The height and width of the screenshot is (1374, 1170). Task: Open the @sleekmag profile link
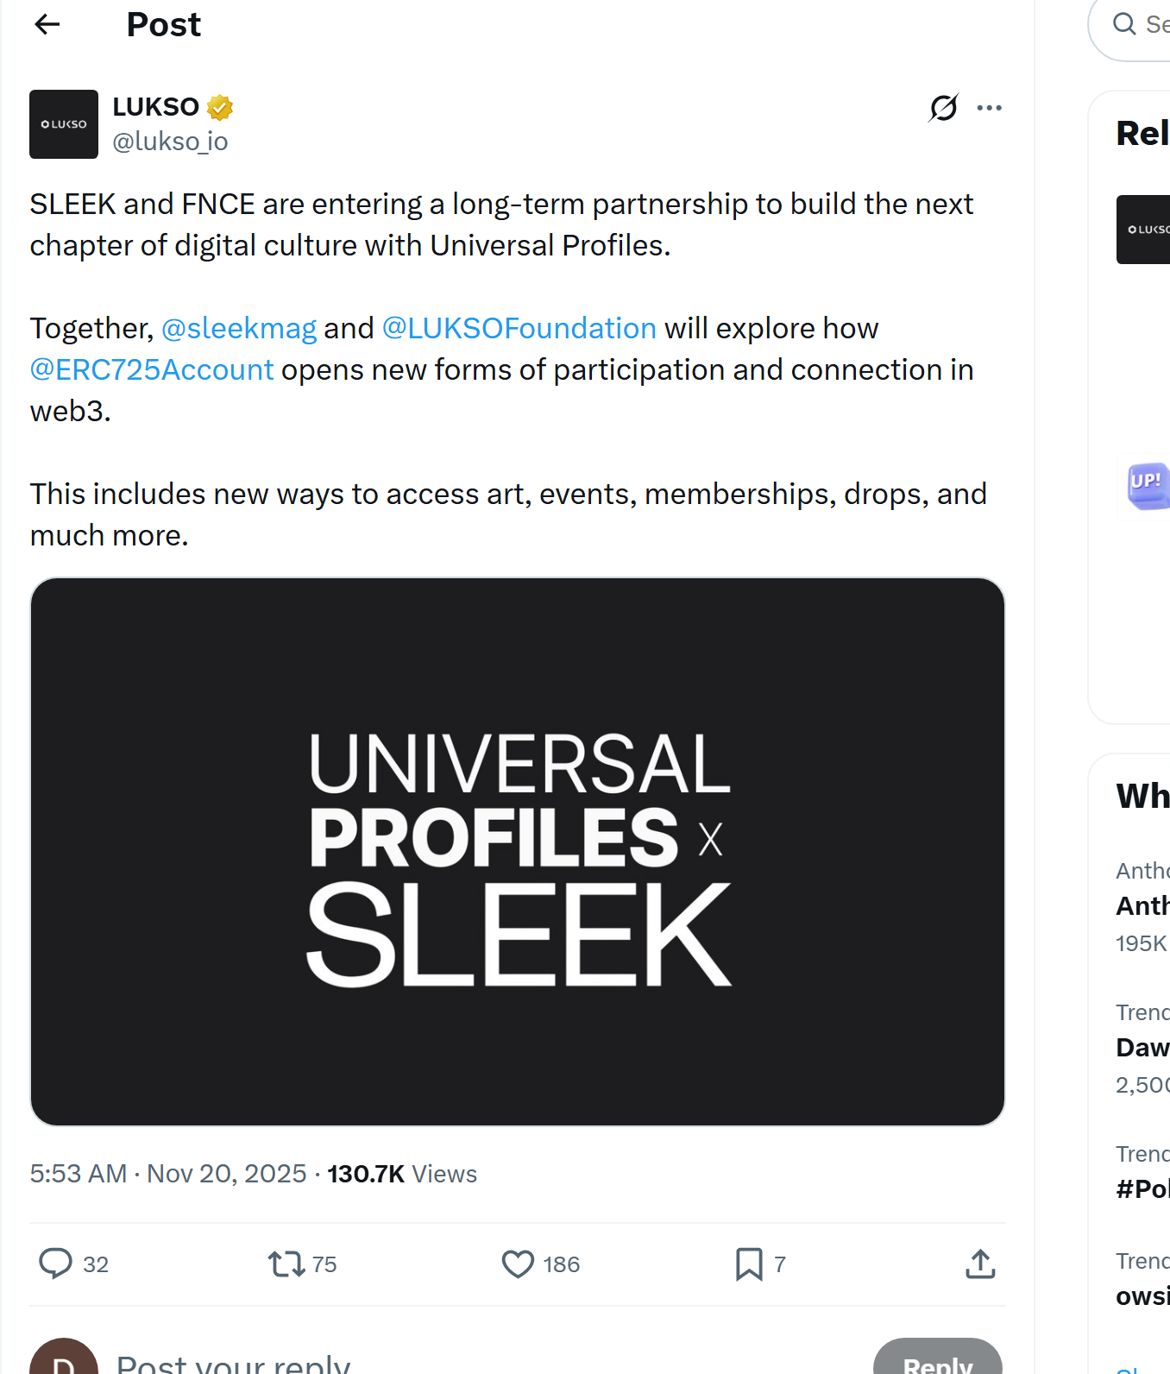(238, 328)
